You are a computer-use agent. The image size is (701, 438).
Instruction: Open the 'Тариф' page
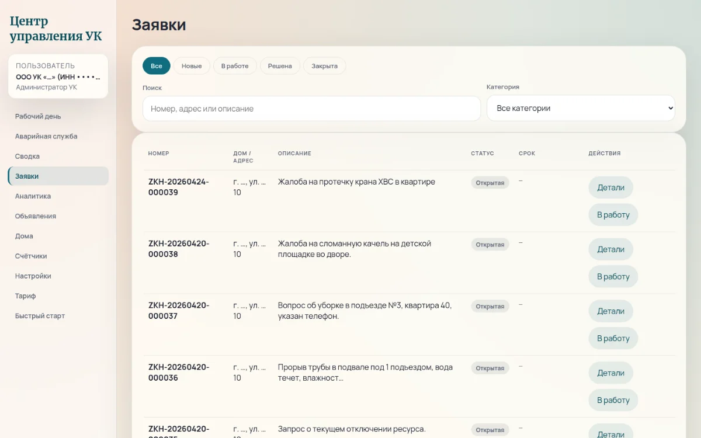click(58, 296)
